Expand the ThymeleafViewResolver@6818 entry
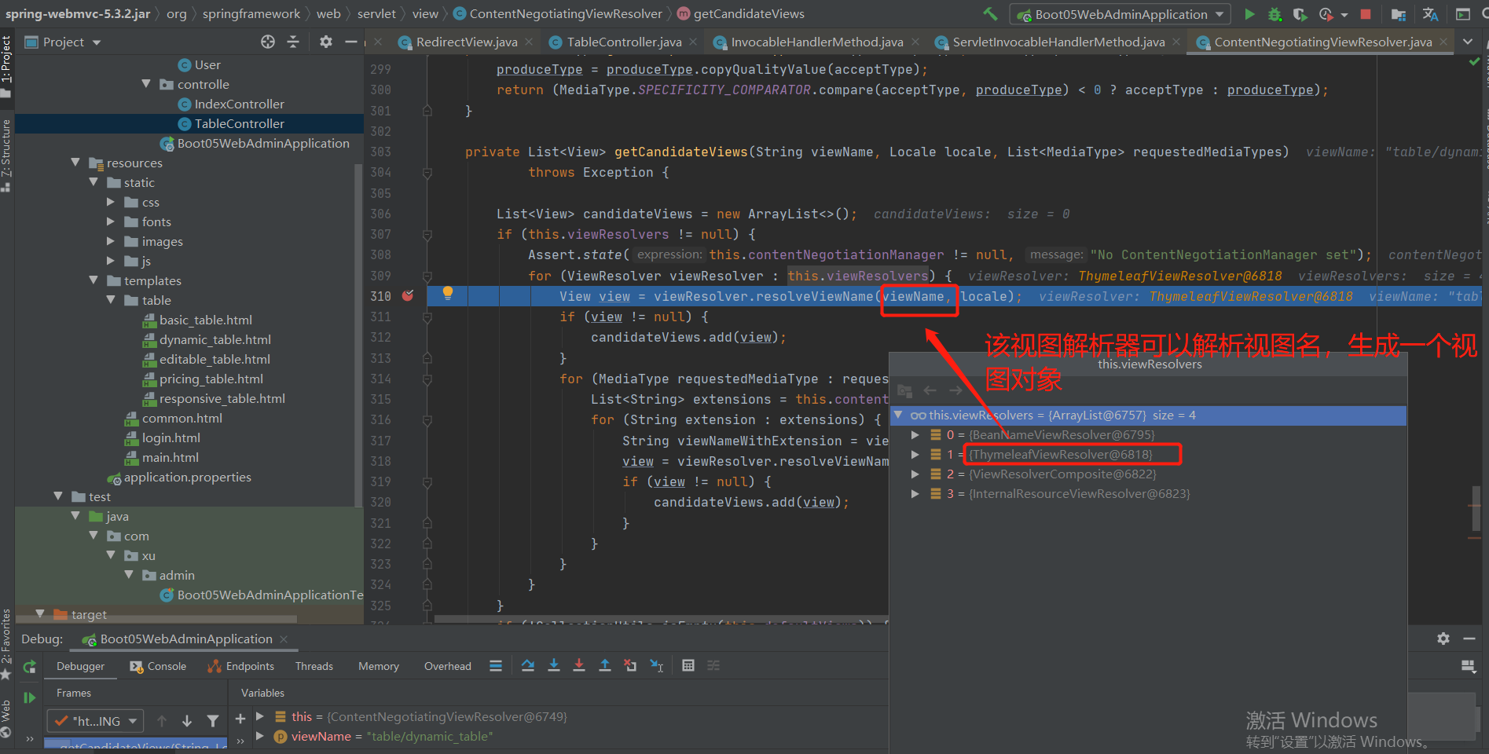The width and height of the screenshot is (1489, 754). (915, 454)
